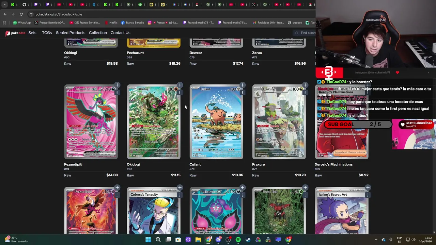This screenshot has height=245, width=436.
Task: Add Janine's Secret Art card via plus icon
Action: point(368,187)
